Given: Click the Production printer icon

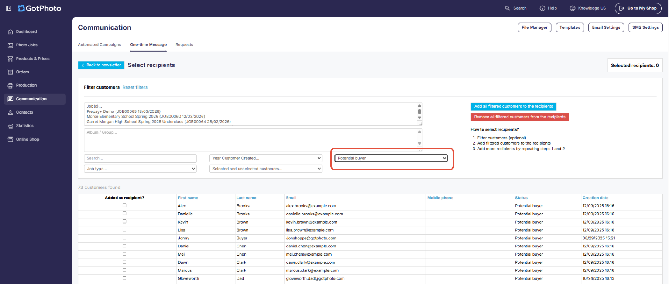Looking at the screenshot, I should [x=10, y=86].
